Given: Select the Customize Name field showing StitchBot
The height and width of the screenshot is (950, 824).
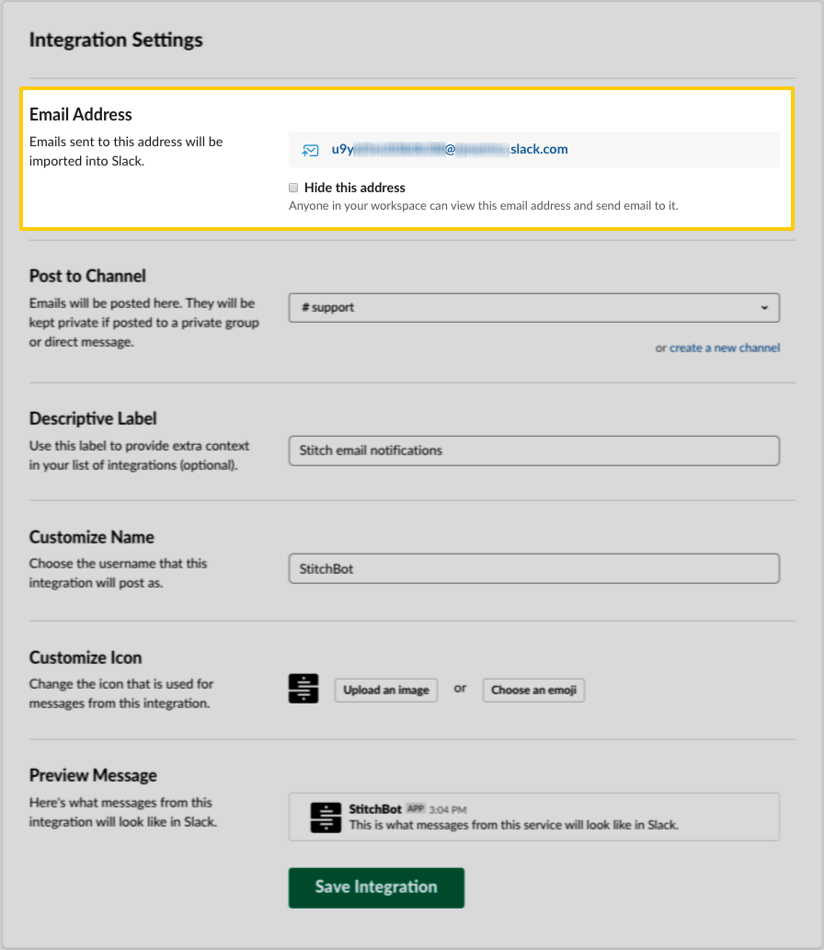Looking at the screenshot, I should tap(533, 568).
